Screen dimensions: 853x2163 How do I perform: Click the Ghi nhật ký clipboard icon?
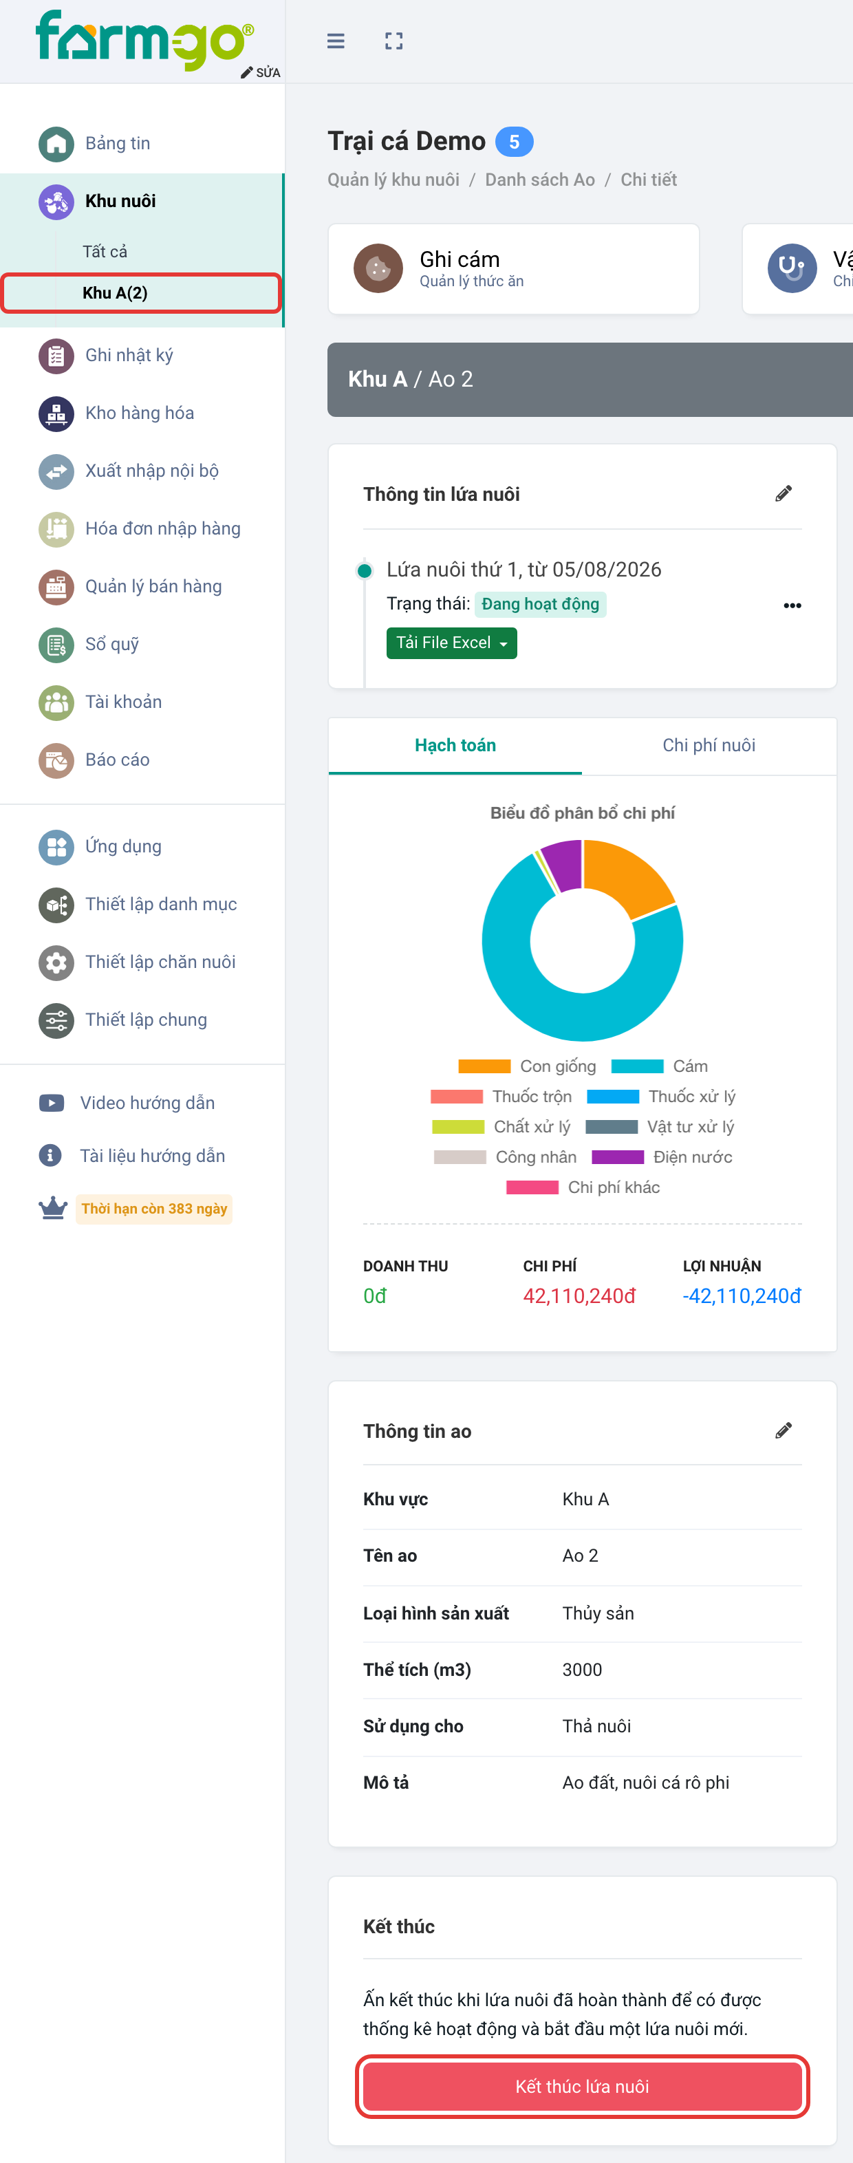click(56, 355)
